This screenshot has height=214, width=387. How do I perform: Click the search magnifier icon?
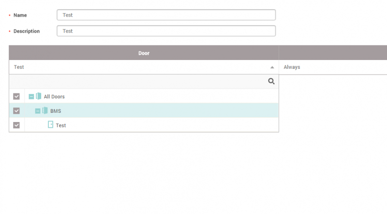[271, 81]
